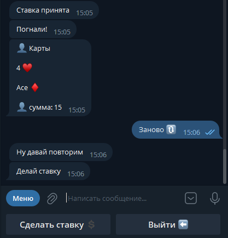Click the Выйти button
228x238 pixels.
click(168, 224)
